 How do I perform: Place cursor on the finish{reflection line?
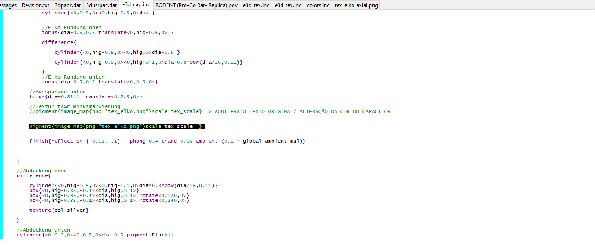pos(167,141)
